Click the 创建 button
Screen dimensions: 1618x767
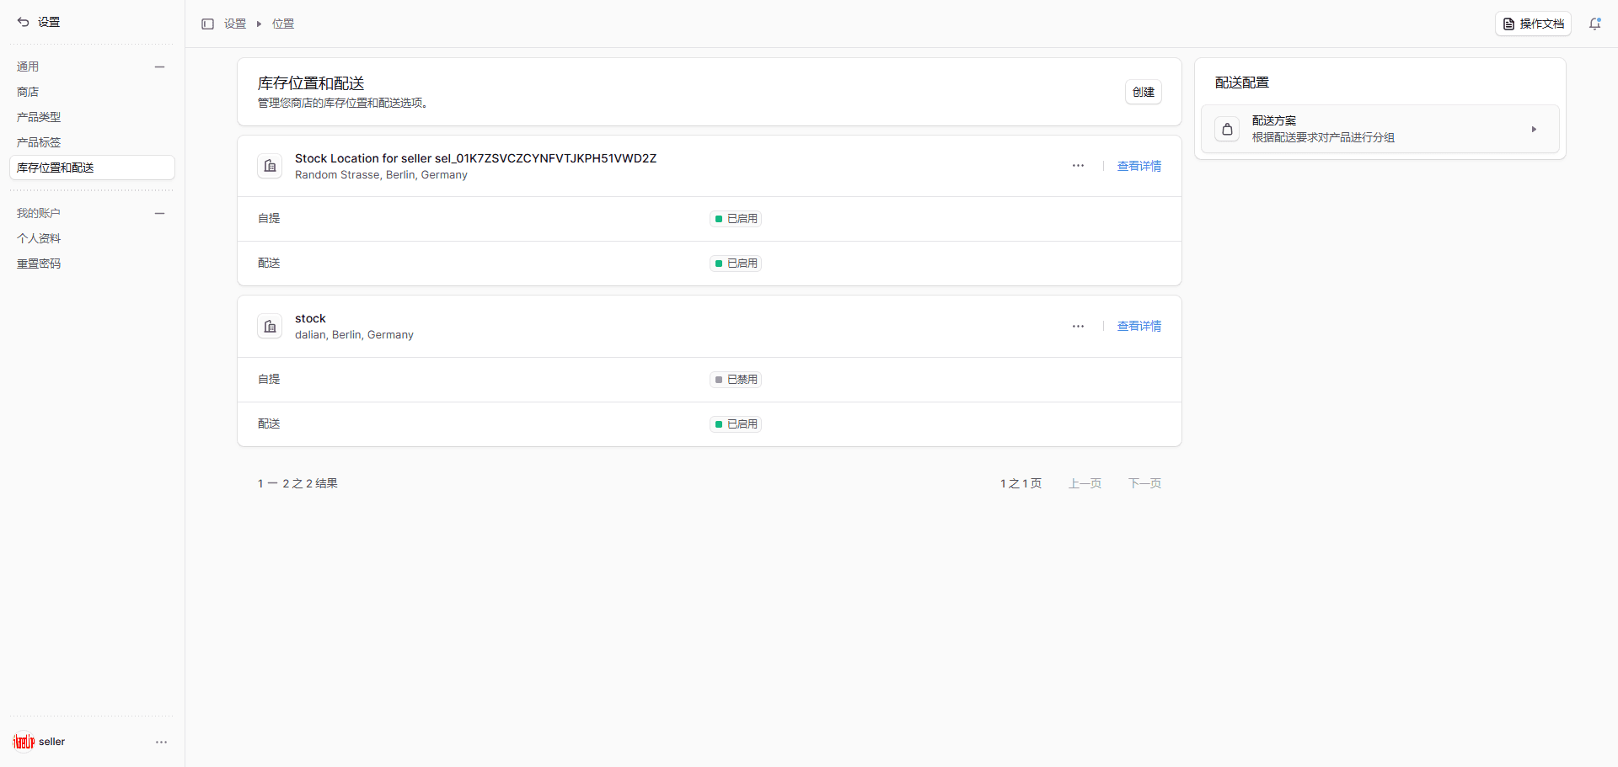pos(1143,92)
